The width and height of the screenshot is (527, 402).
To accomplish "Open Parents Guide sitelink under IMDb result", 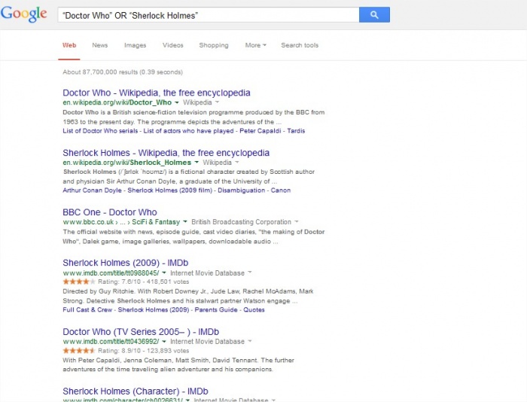I will pos(216,309).
